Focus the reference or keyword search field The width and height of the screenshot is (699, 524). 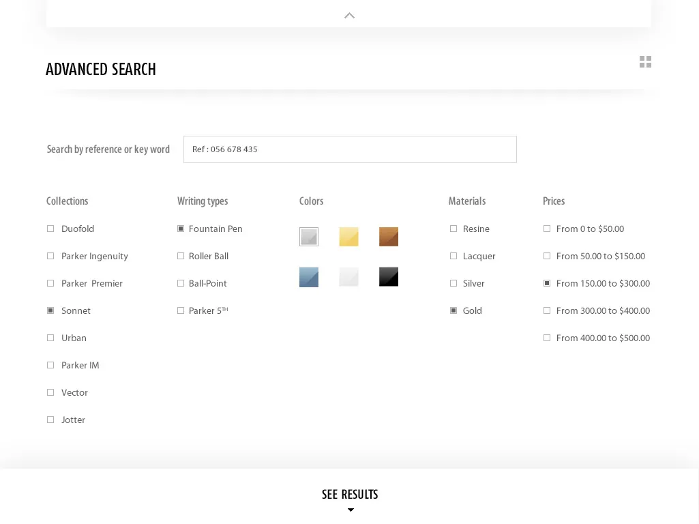[x=350, y=149]
